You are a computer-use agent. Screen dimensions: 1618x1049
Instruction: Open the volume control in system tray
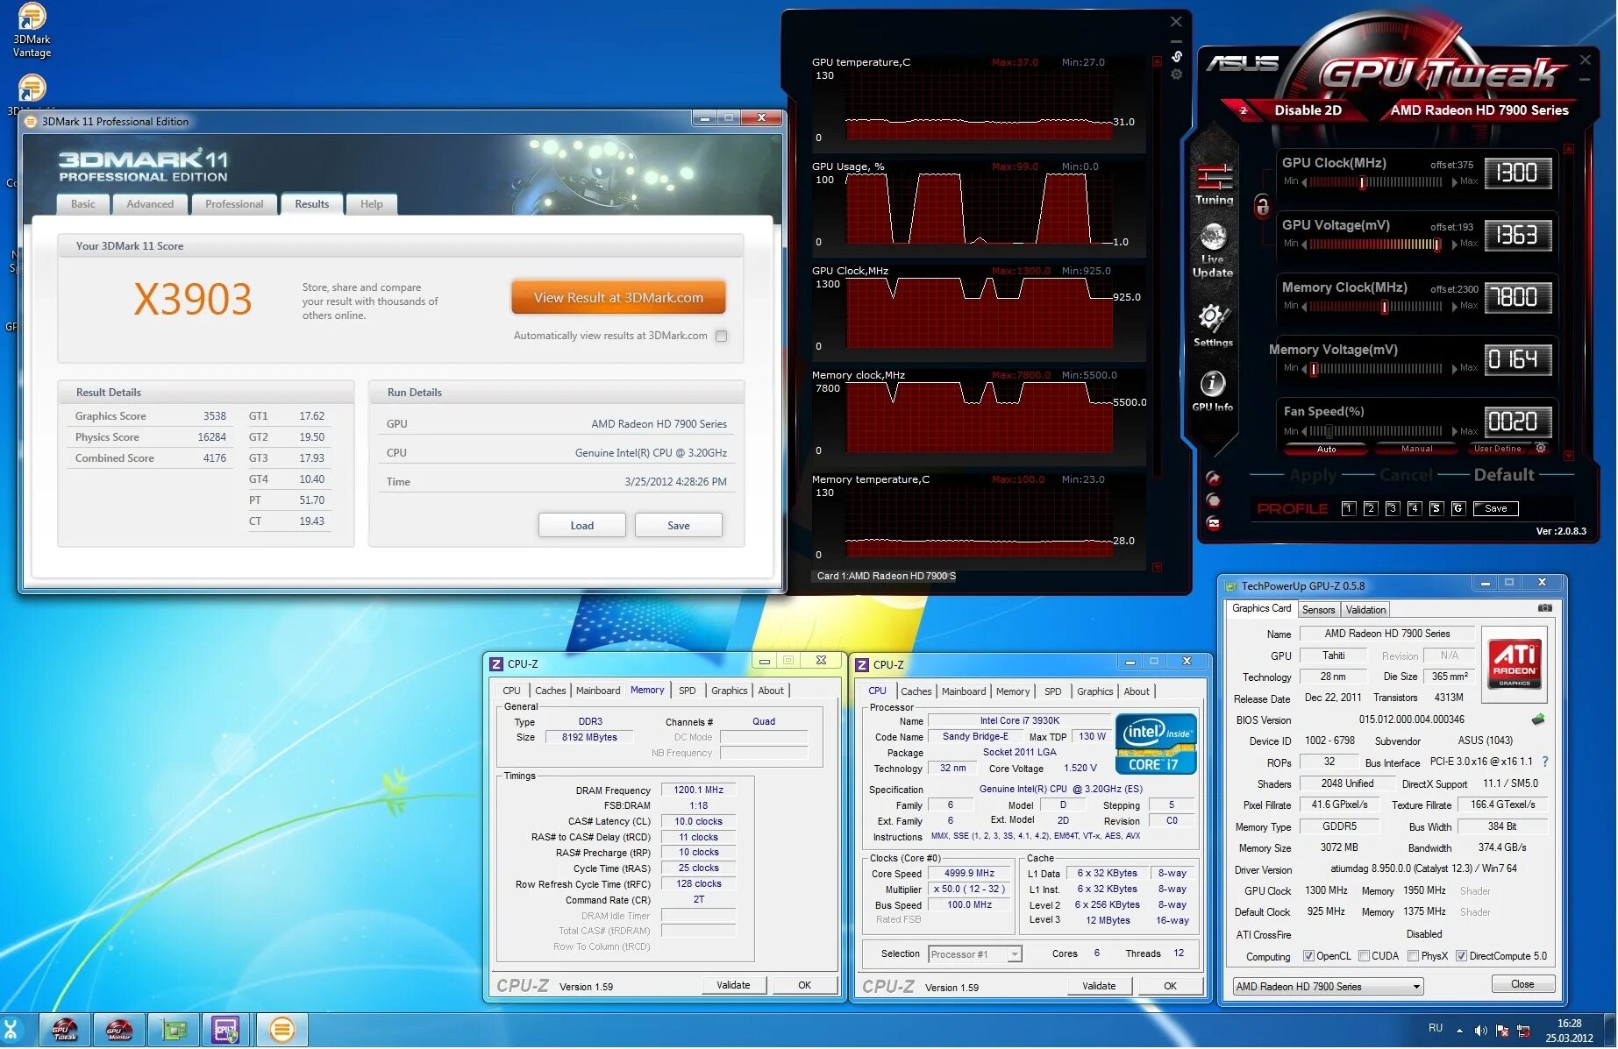coord(1481,1031)
